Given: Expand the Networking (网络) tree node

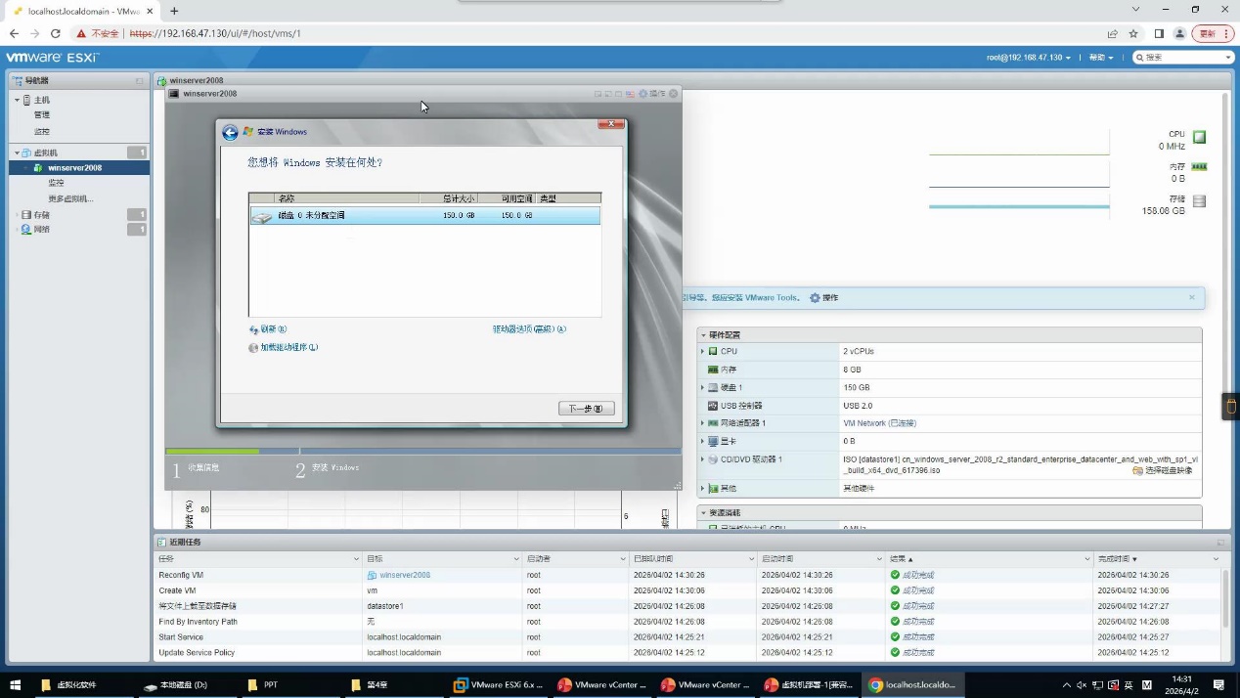Looking at the screenshot, I should tap(17, 230).
